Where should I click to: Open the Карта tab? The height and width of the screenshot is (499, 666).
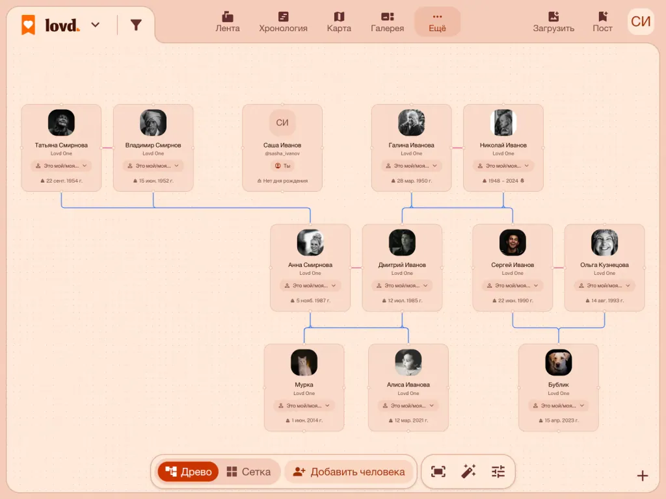click(339, 21)
